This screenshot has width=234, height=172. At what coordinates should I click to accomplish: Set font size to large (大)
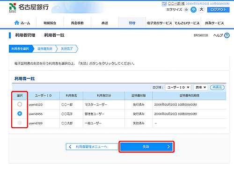coord(201,10)
